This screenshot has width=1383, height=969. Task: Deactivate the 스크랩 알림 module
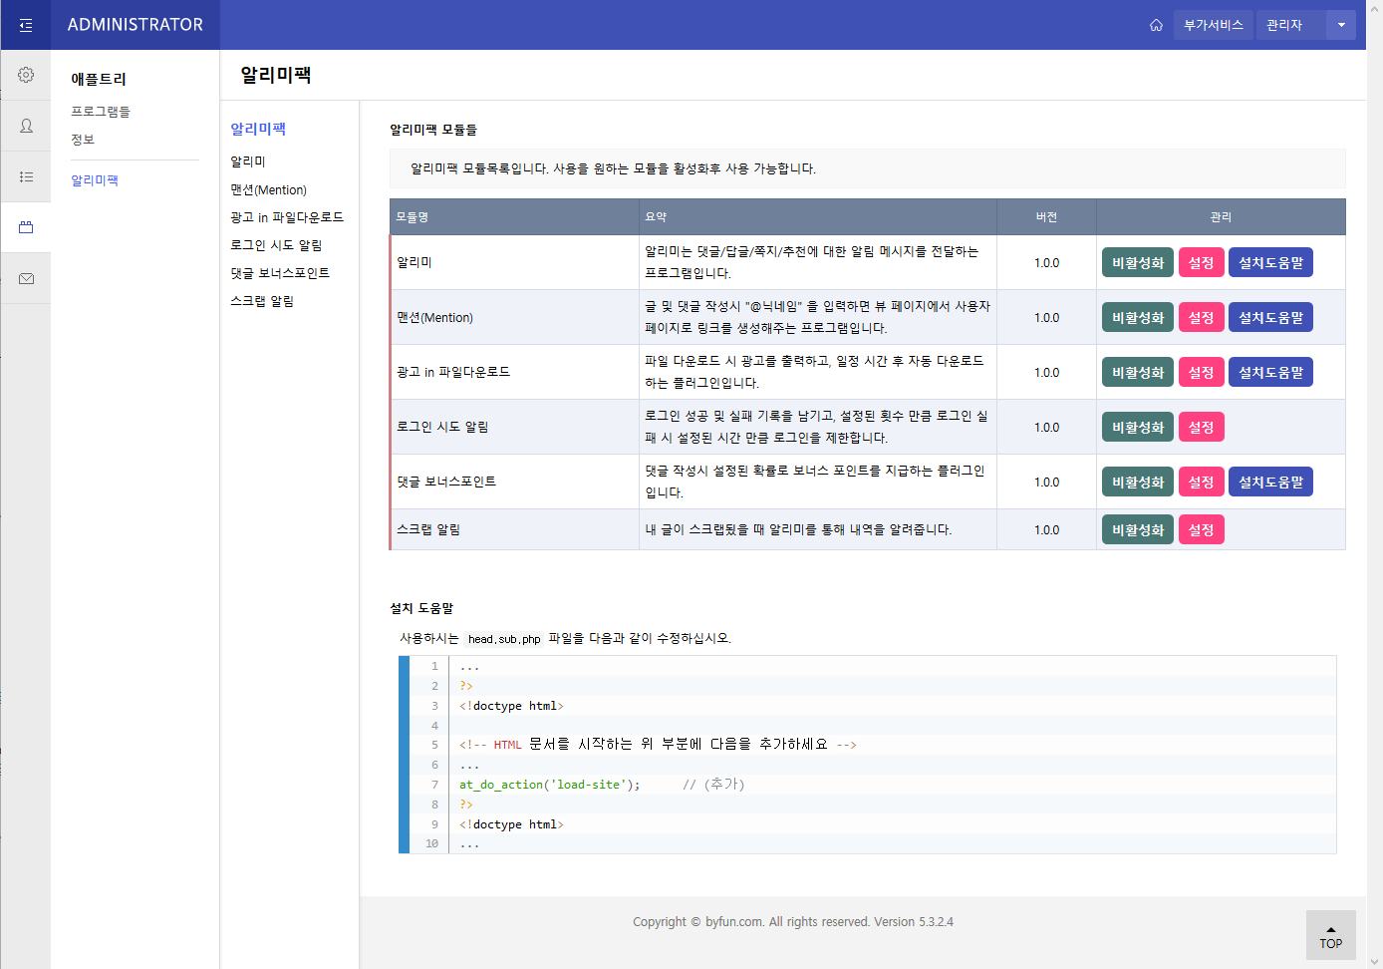(1138, 530)
